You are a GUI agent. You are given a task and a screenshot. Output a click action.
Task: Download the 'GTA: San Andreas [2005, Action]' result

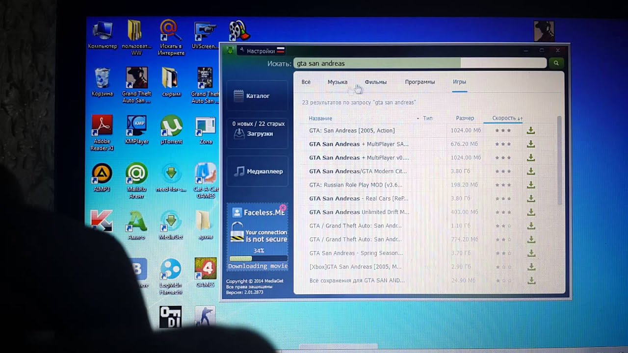click(531, 130)
